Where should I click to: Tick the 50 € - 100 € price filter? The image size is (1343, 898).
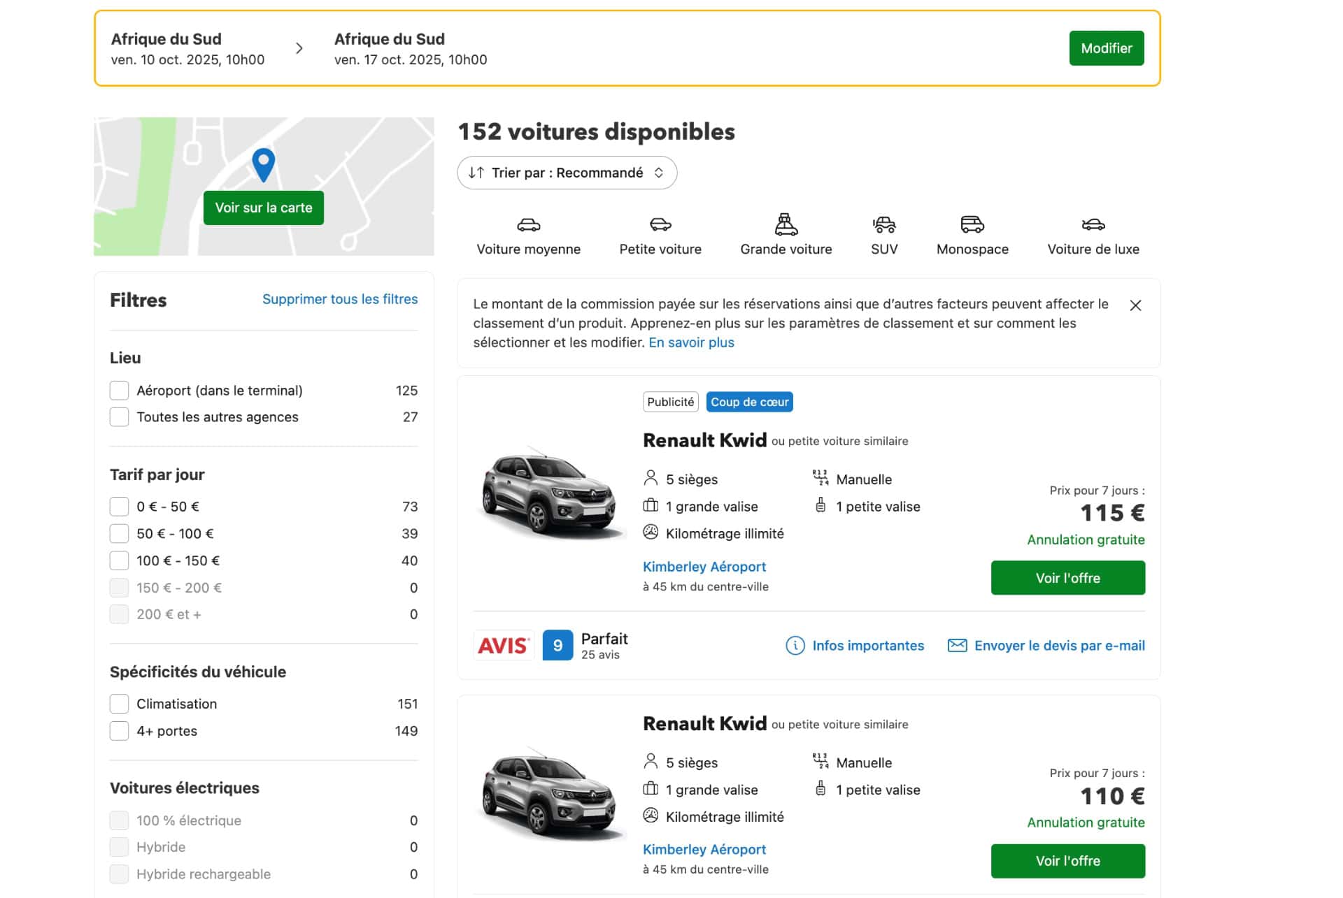119,533
